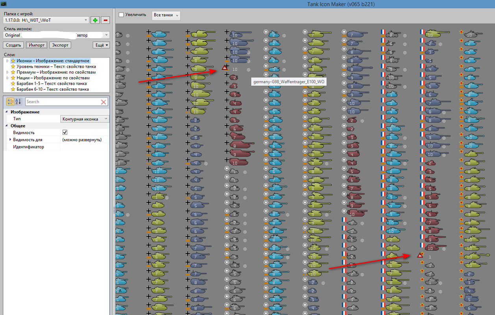Click the Экспорт button
The image size is (495, 315).
click(x=60, y=45)
